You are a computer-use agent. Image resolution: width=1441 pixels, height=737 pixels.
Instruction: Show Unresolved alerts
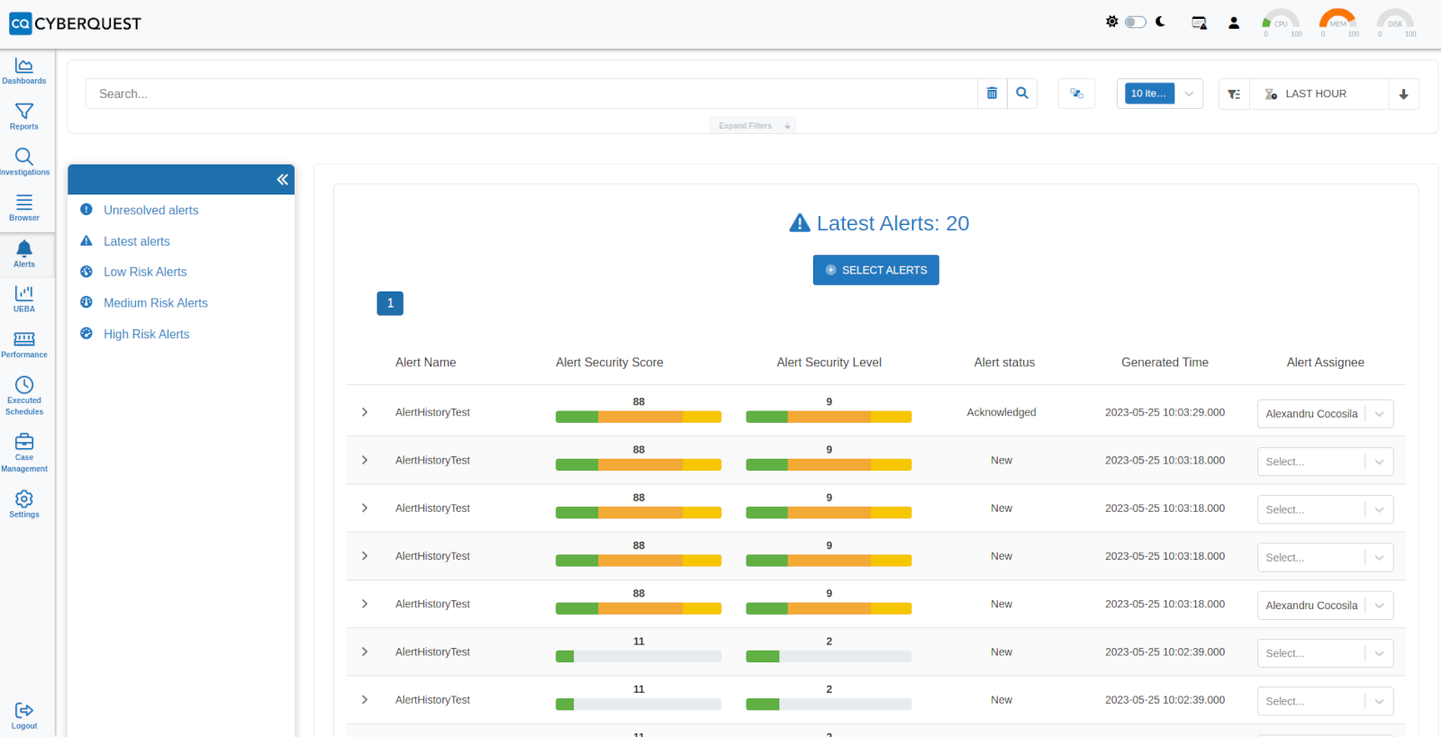coord(150,210)
